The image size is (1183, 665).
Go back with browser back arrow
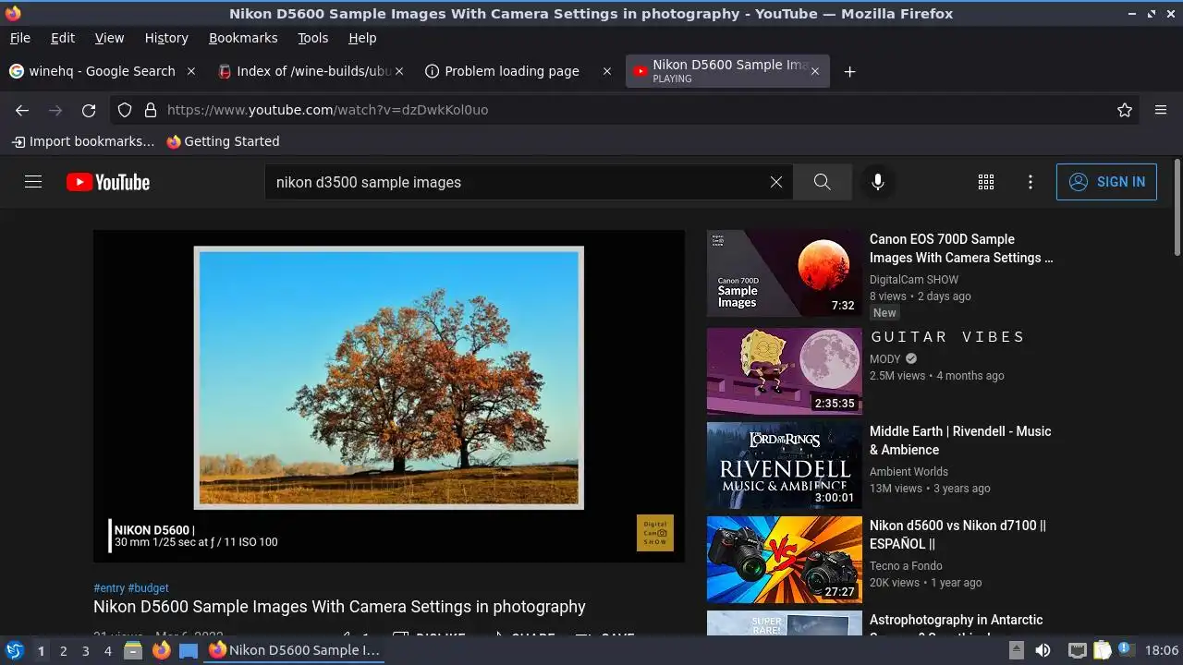point(22,110)
